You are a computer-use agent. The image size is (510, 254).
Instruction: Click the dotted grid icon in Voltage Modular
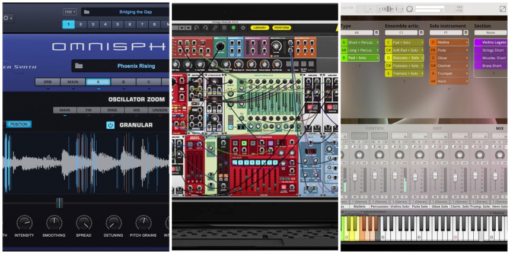tap(224, 28)
